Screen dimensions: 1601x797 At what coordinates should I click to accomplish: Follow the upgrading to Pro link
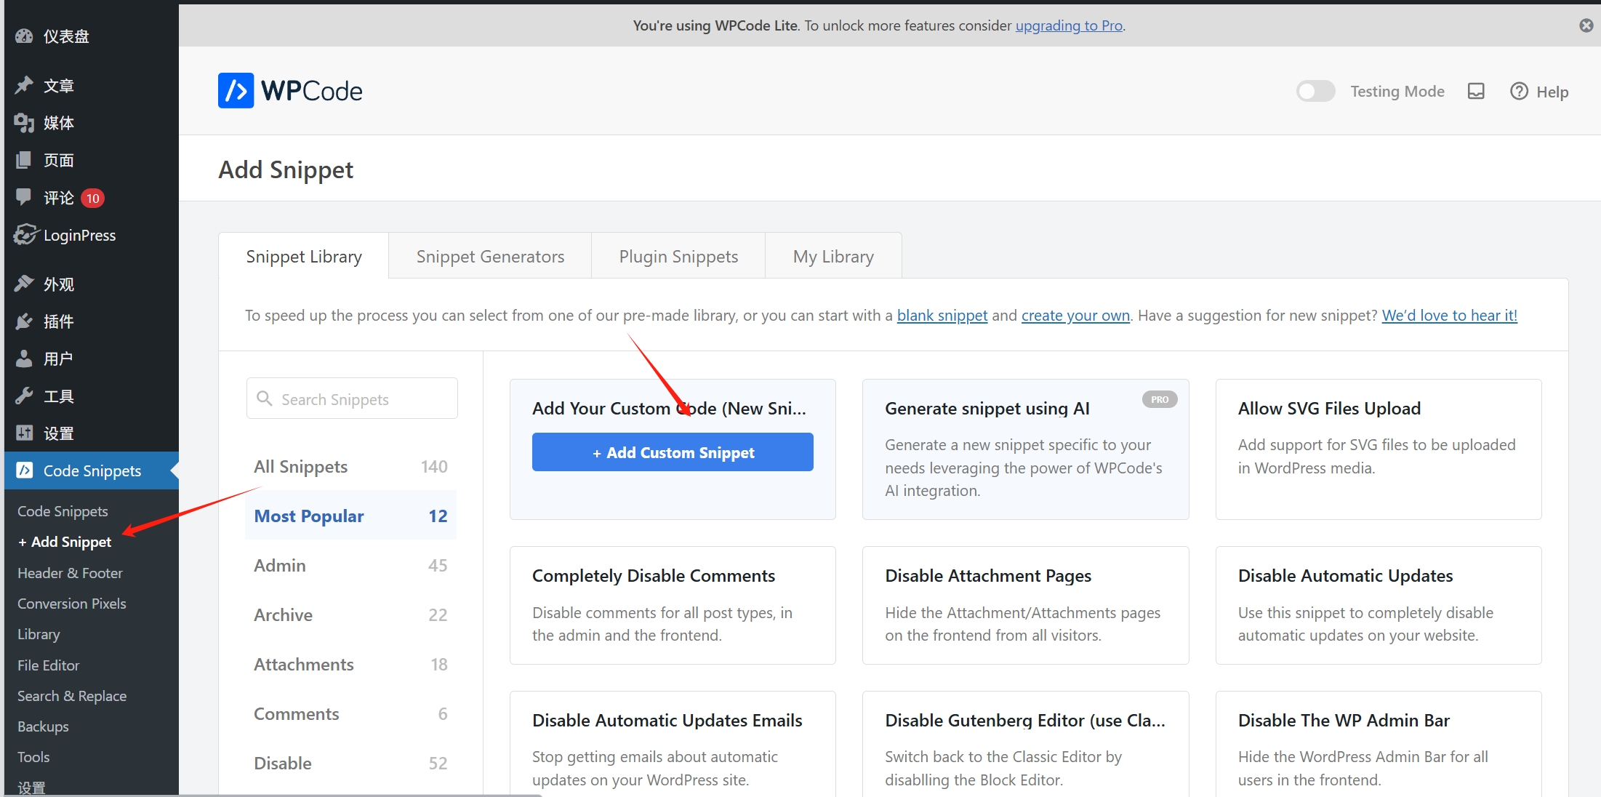coord(1069,25)
